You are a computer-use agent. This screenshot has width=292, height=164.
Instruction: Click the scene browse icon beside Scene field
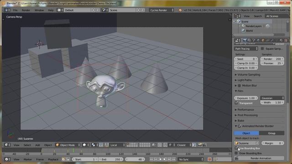pos(105,10)
